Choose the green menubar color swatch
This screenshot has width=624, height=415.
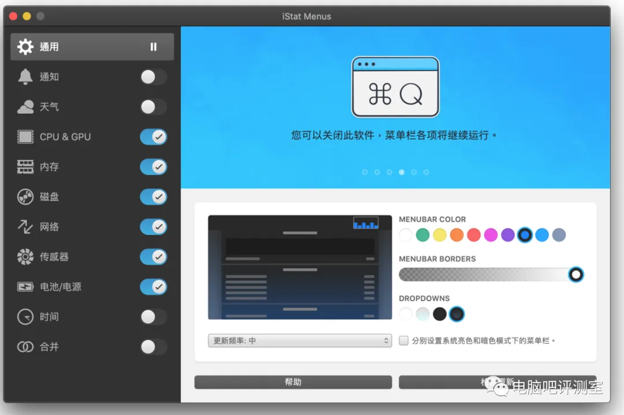[x=422, y=235]
